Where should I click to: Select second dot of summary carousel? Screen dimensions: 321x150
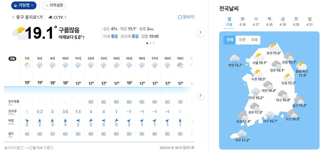150,43
